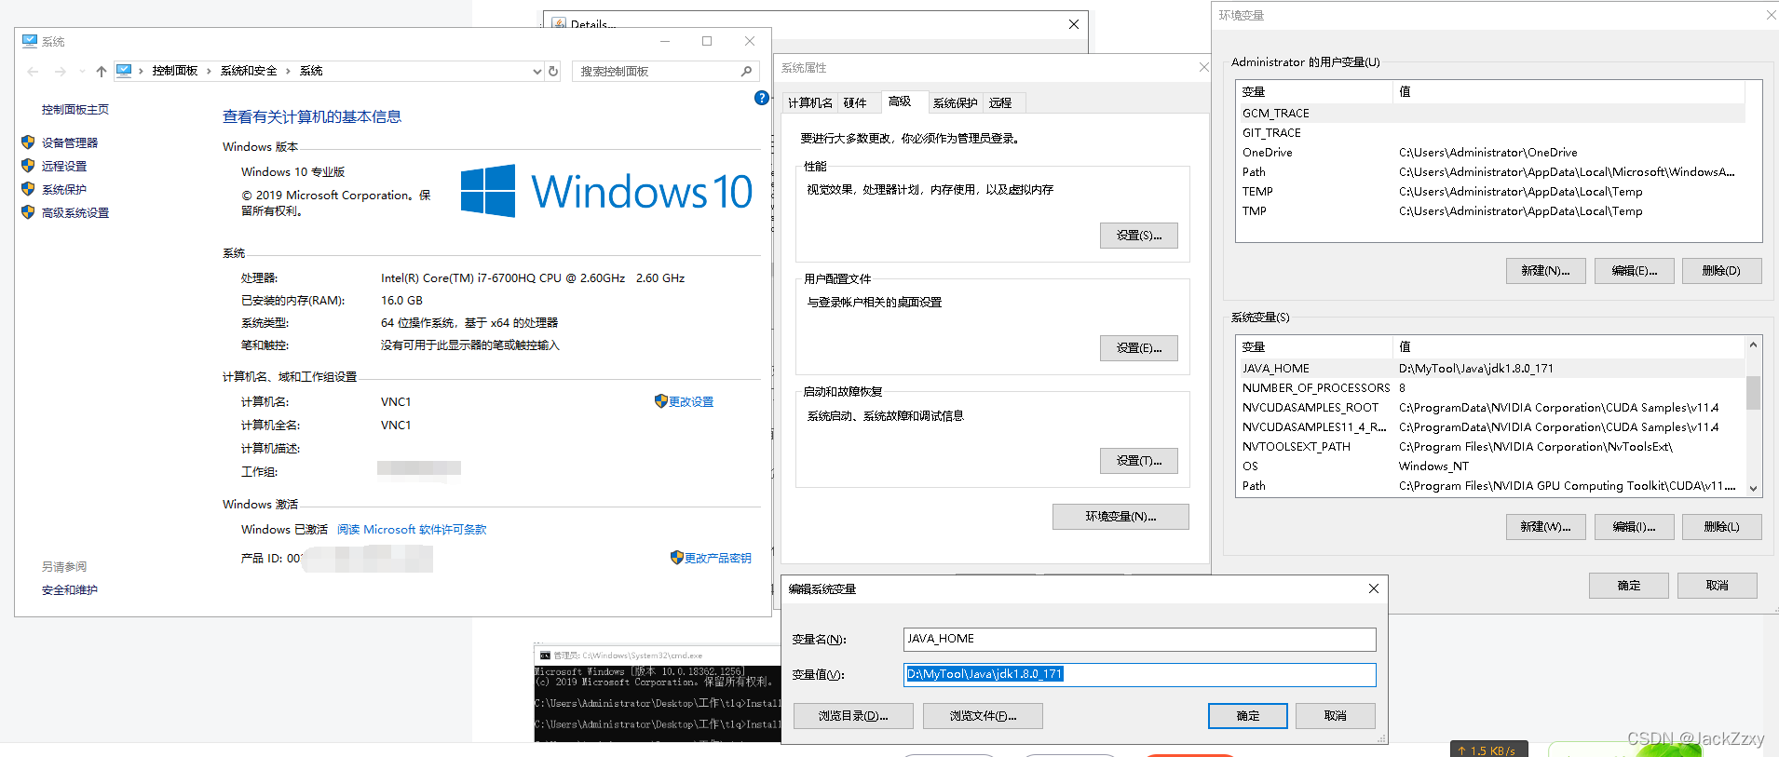Screen dimensions: 1779x757
Task: Click 新建(N)... for user variables
Action: click(1545, 271)
